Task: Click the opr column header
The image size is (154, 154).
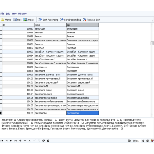Action: tap(82, 25)
